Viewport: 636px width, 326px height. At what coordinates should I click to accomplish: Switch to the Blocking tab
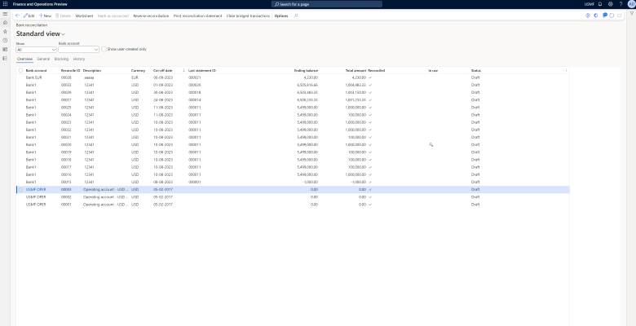point(61,59)
